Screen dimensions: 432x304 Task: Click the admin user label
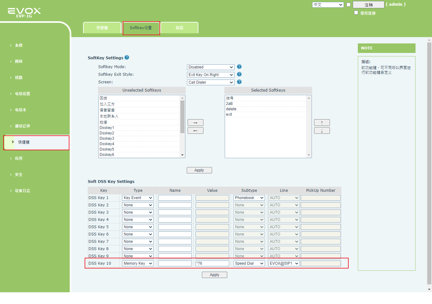[x=396, y=4]
